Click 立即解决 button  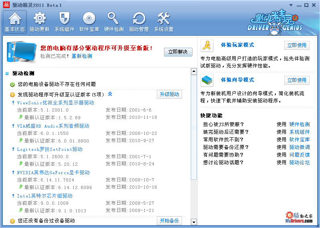(178, 52)
